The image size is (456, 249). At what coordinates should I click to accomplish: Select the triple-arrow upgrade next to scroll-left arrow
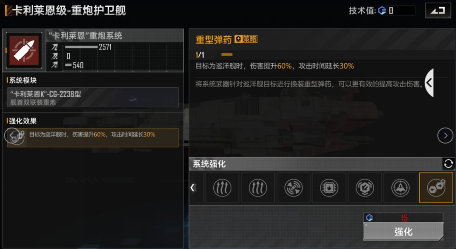tap(222, 187)
